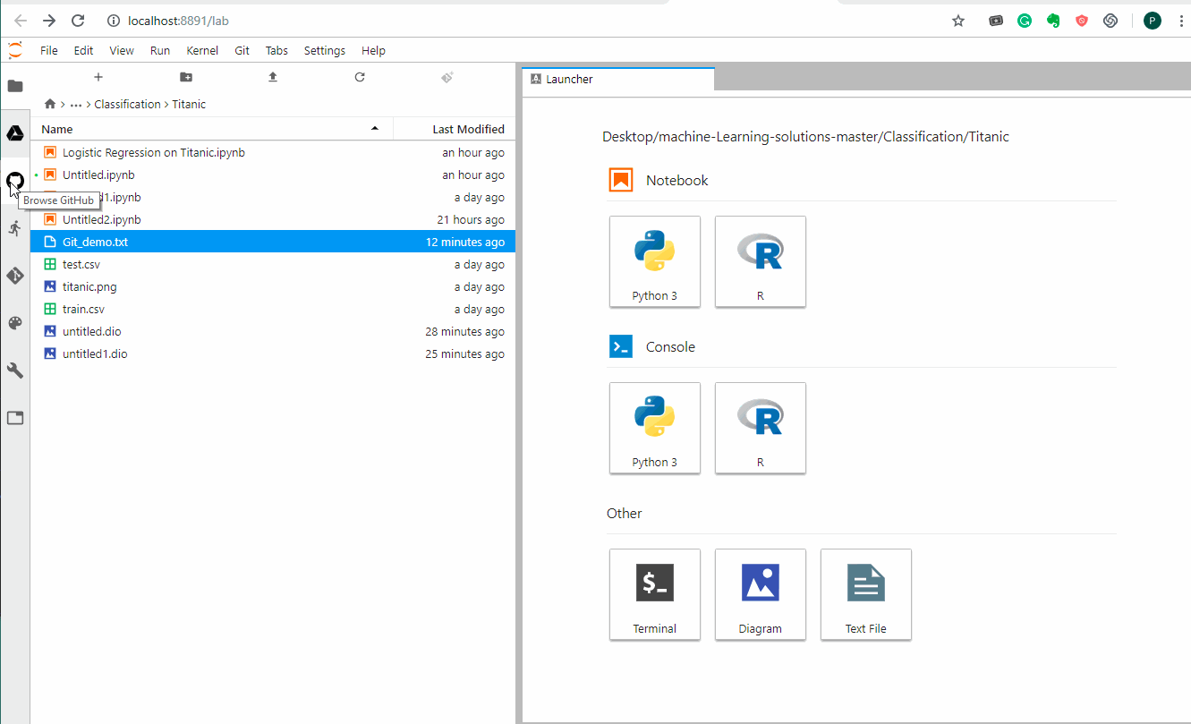Sort files by Name column header

coord(57,129)
